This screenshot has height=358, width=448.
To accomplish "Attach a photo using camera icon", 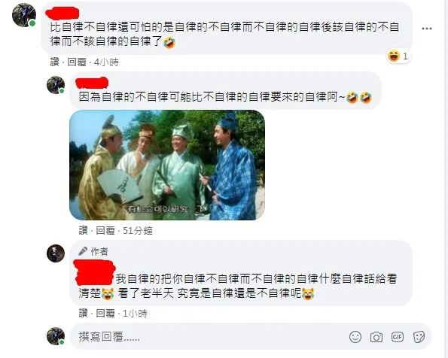I will tap(376, 337).
